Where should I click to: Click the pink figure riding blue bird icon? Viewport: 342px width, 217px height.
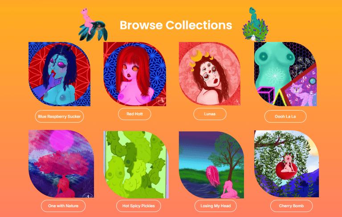pyautogui.click(x=93, y=25)
